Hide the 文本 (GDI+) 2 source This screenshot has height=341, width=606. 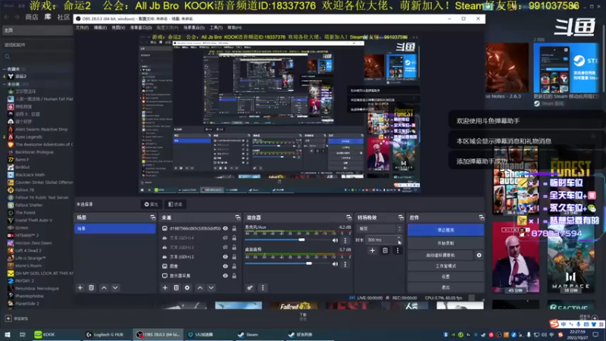tap(225, 257)
